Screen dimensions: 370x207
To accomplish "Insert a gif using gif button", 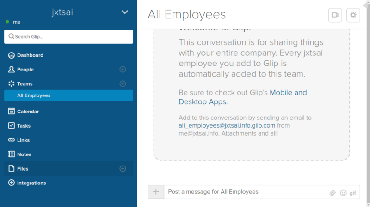I will [353, 193].
